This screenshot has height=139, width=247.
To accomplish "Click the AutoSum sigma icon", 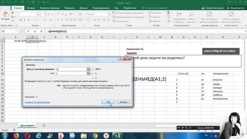I will coord(168,13).
